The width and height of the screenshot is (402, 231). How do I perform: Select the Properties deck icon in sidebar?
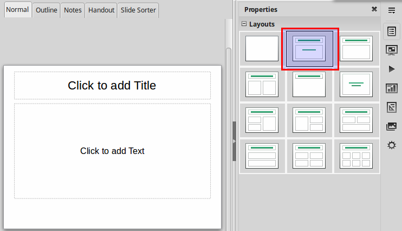pyautogui.click(x=391, y=31)
